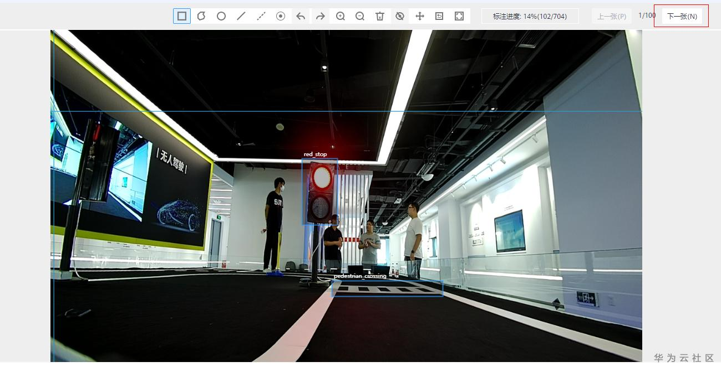Image resolution: width=721 pixels, height=372 pixels.
Task: Select the dashed line annotation tool
Action: click(261, 16)
